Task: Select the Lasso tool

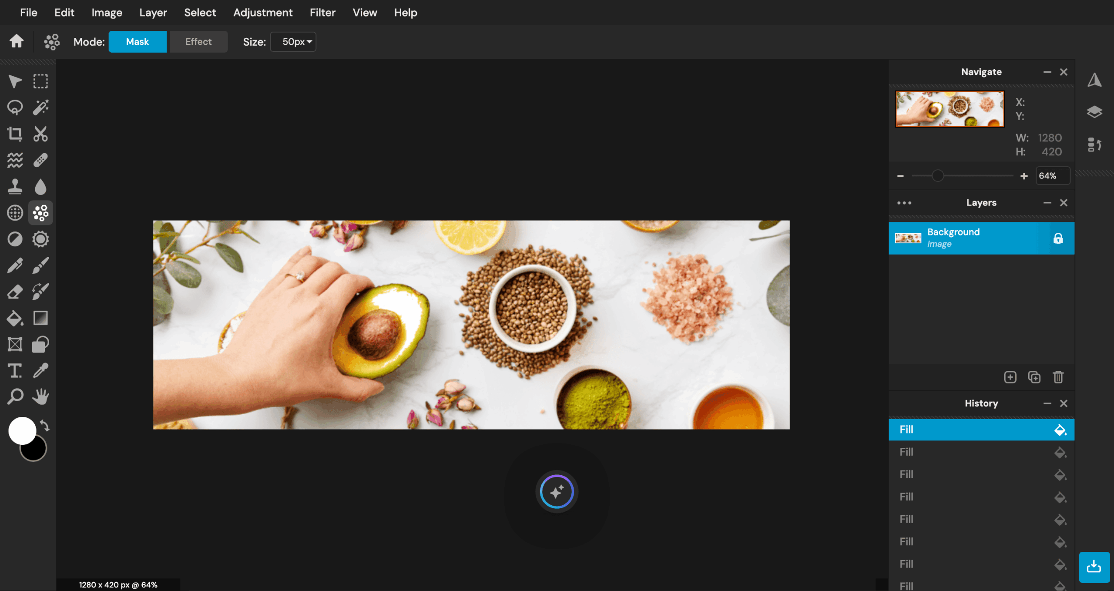Action: click(x=15, y=107)
